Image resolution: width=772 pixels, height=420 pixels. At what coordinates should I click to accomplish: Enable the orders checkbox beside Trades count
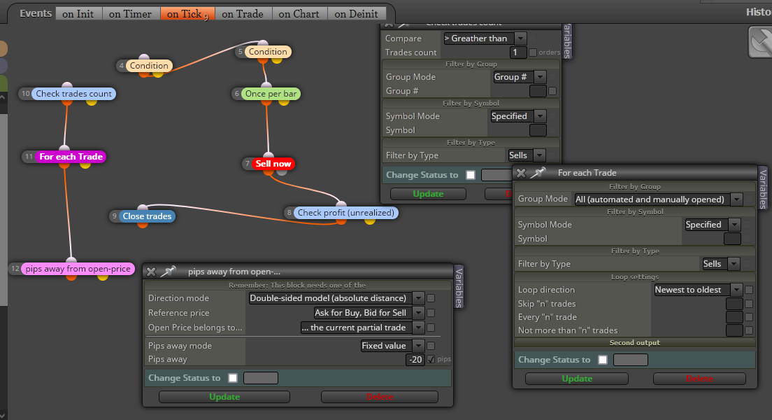point(533,52)
